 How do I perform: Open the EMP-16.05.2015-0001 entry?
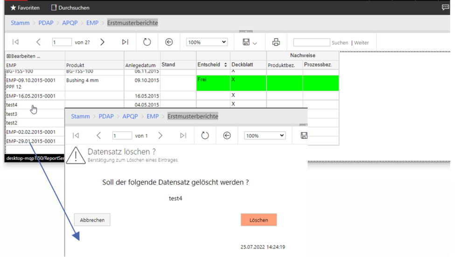coord(31,96)
